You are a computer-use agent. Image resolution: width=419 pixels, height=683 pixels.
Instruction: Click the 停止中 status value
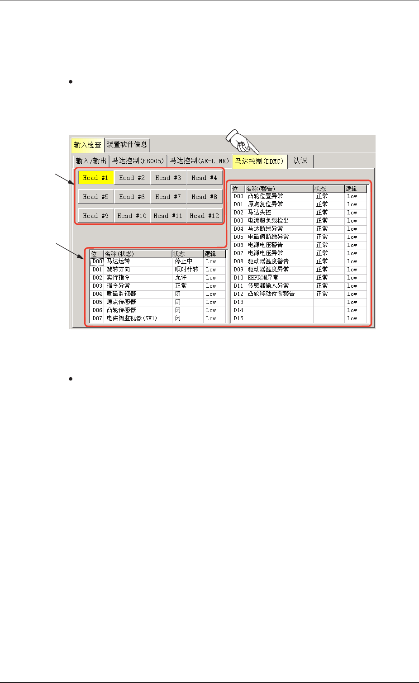183,261
